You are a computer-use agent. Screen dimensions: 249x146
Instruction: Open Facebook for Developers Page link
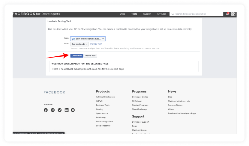point(182,113)
